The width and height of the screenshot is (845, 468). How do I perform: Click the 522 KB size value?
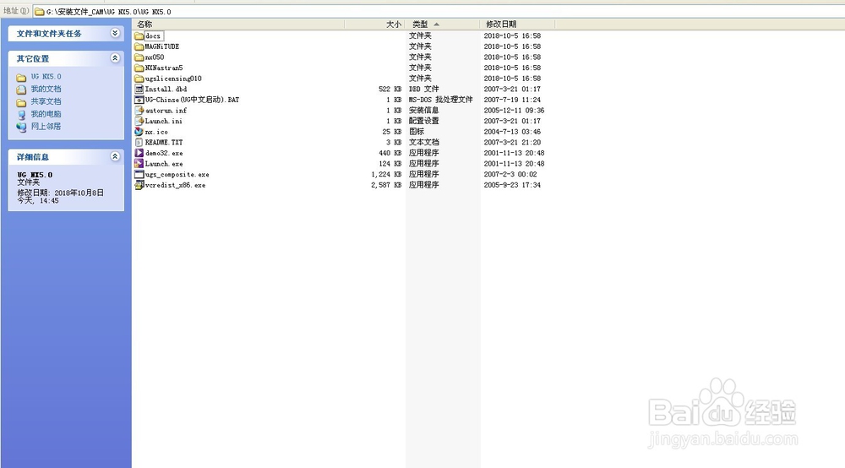pyautogui.click(x=390, y=89)
